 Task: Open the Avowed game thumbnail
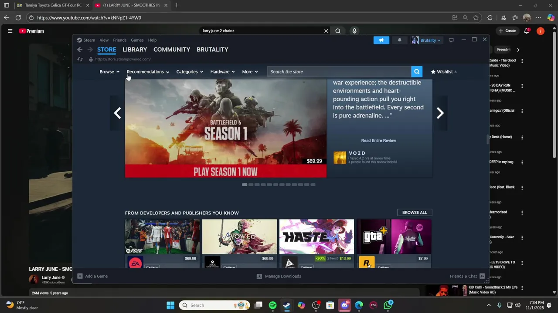pos(239,236)
